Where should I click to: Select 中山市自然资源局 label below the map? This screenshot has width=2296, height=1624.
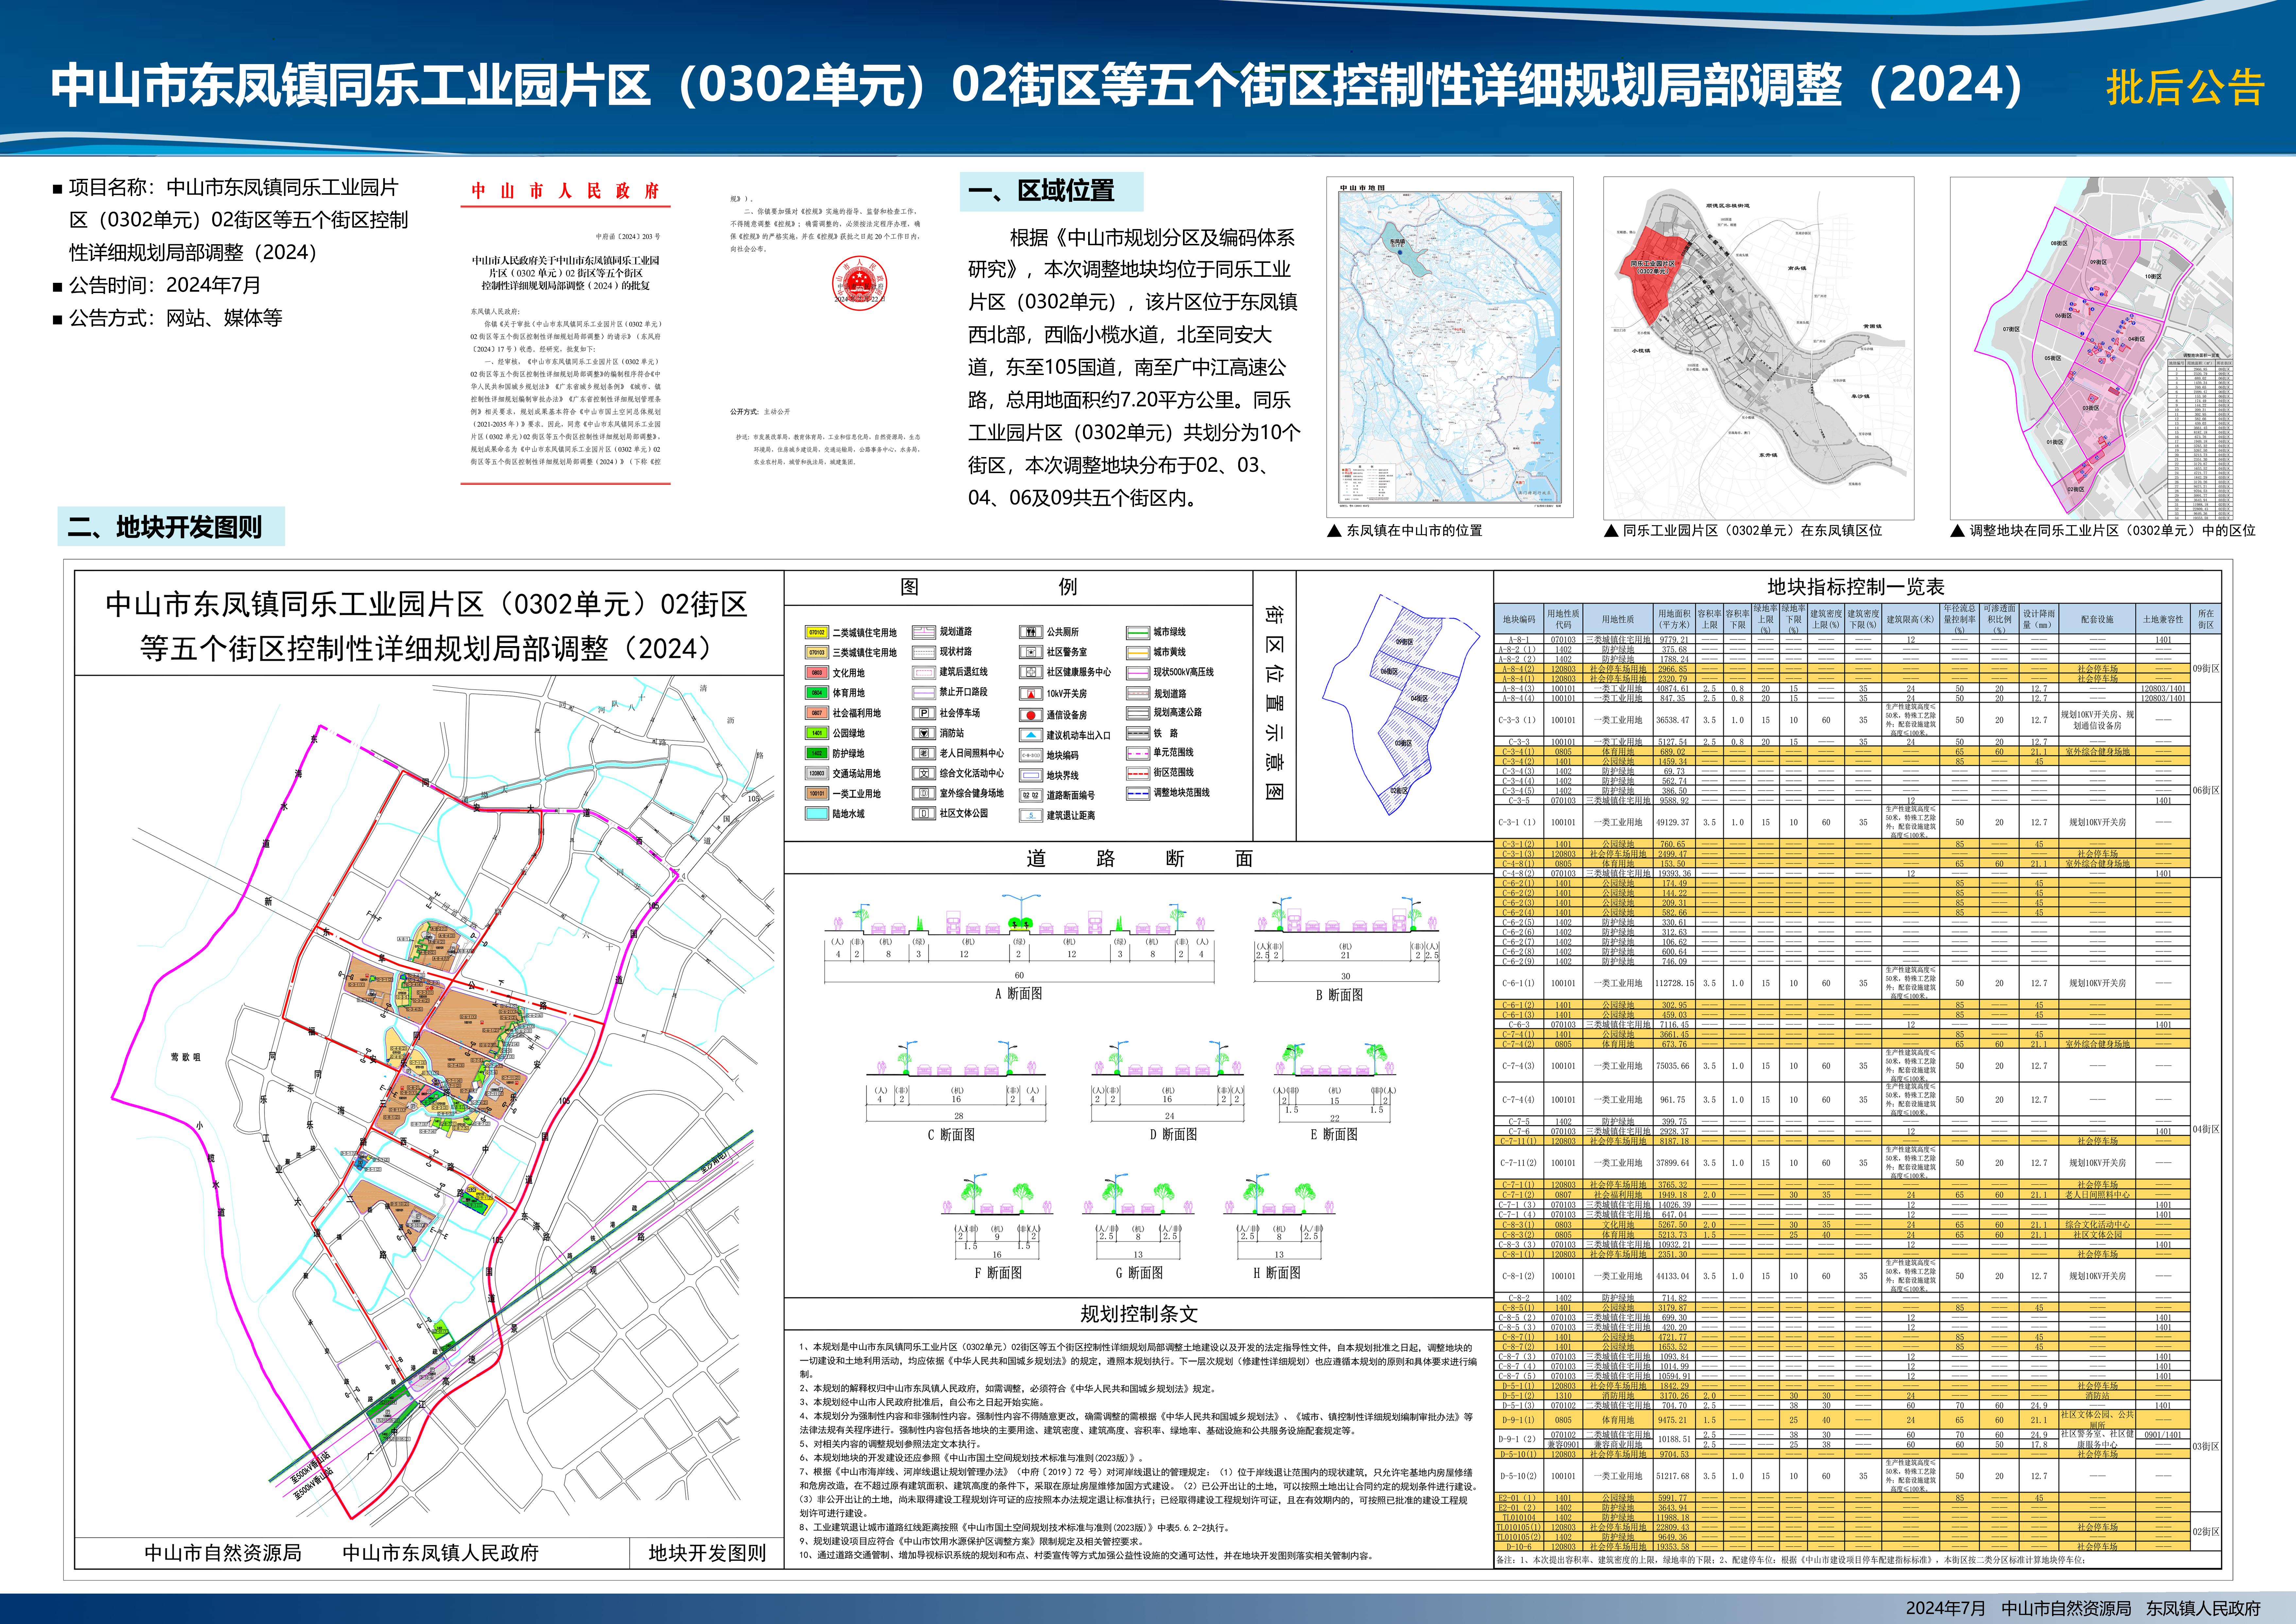click(223, 1553)
